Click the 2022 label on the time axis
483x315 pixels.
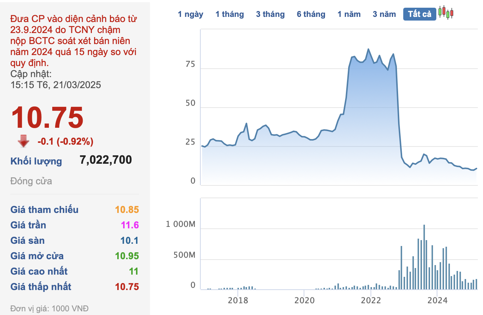[x=371, y=300]
